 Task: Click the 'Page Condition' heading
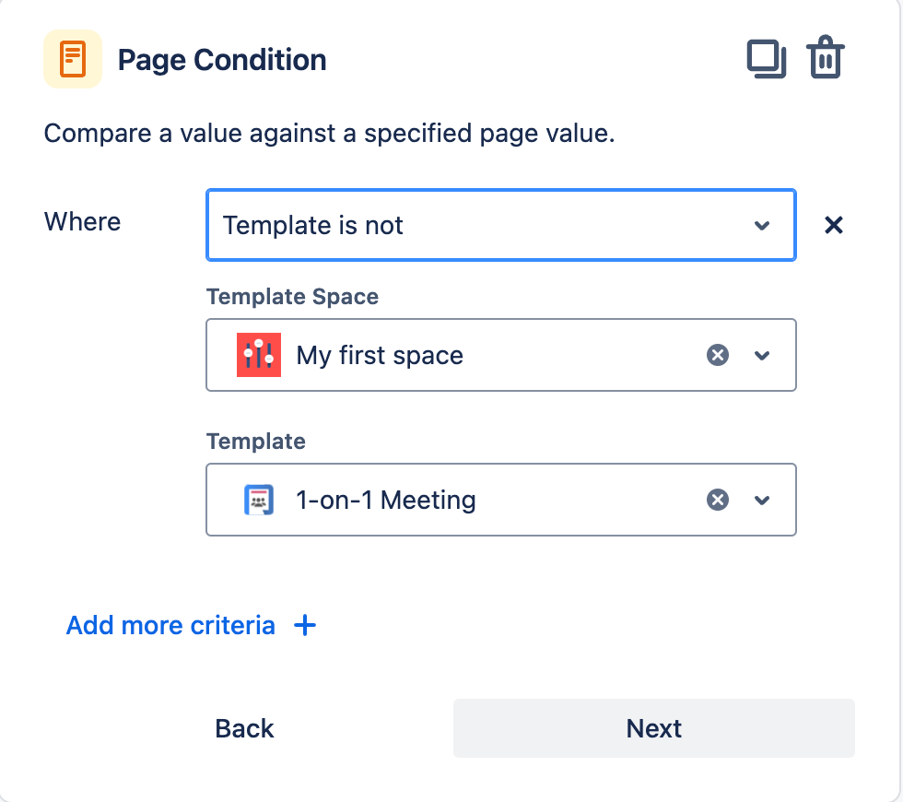click(222, 60)
